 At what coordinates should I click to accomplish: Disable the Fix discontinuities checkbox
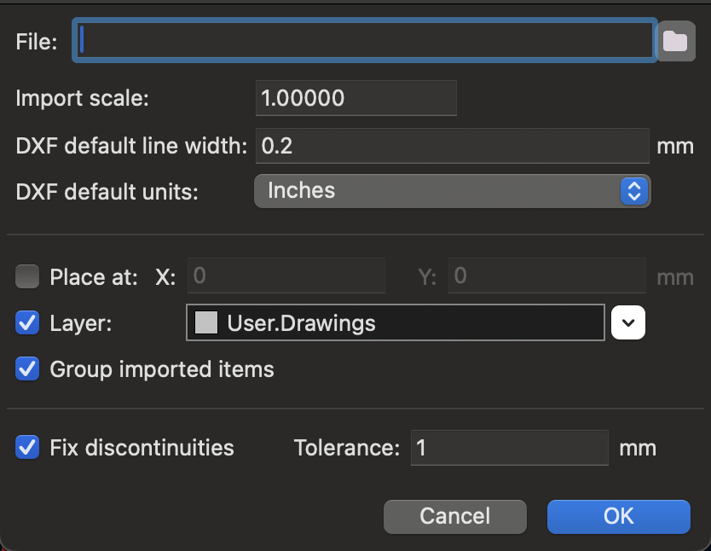point(28,447)
